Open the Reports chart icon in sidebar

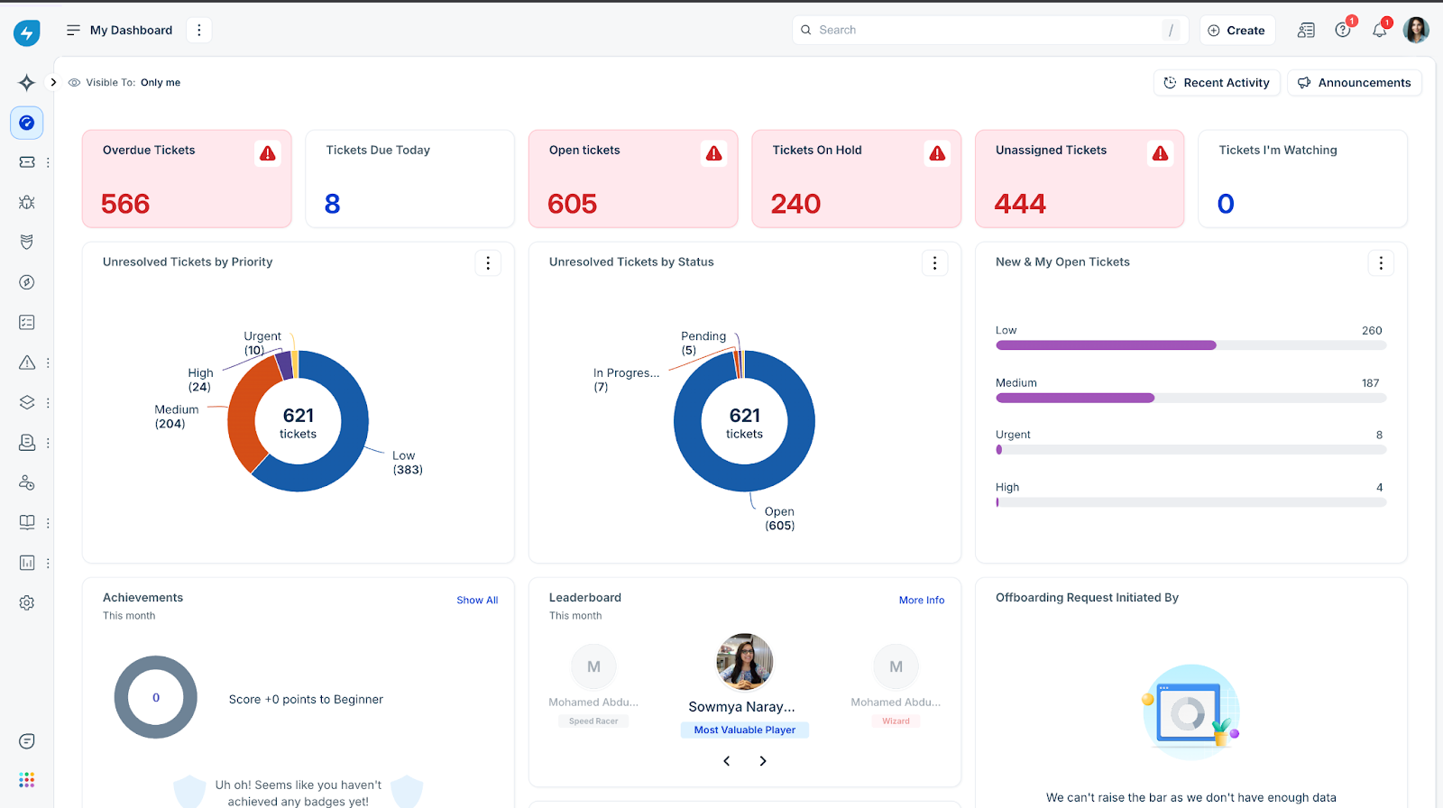tap(27, 563)
